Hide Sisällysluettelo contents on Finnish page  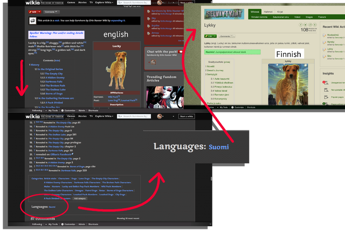228,62
